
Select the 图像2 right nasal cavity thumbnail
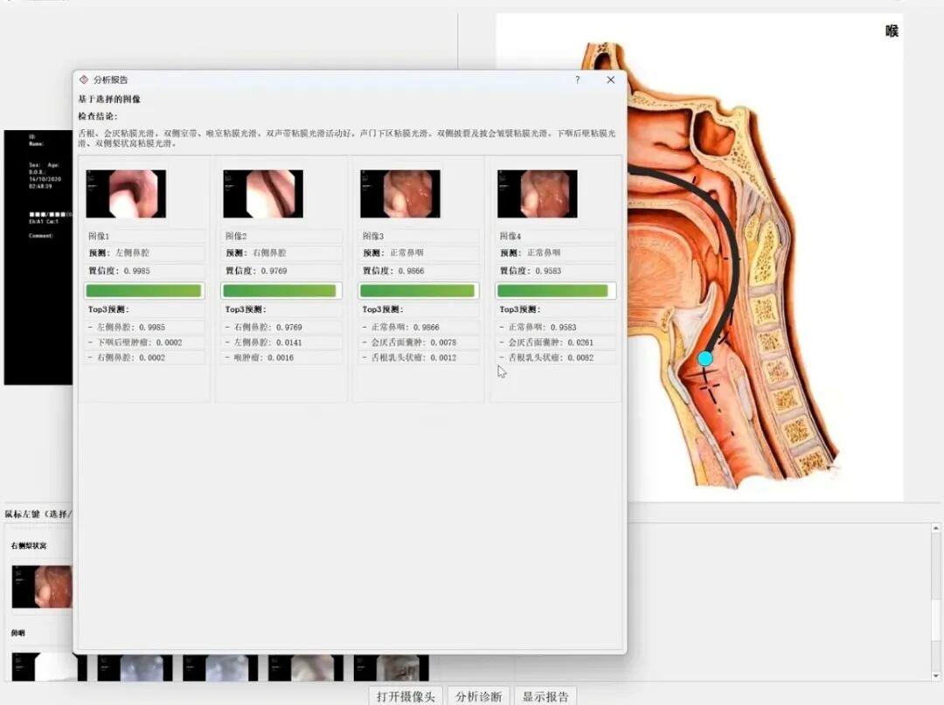pyautogui.click(x=263, y=194)
